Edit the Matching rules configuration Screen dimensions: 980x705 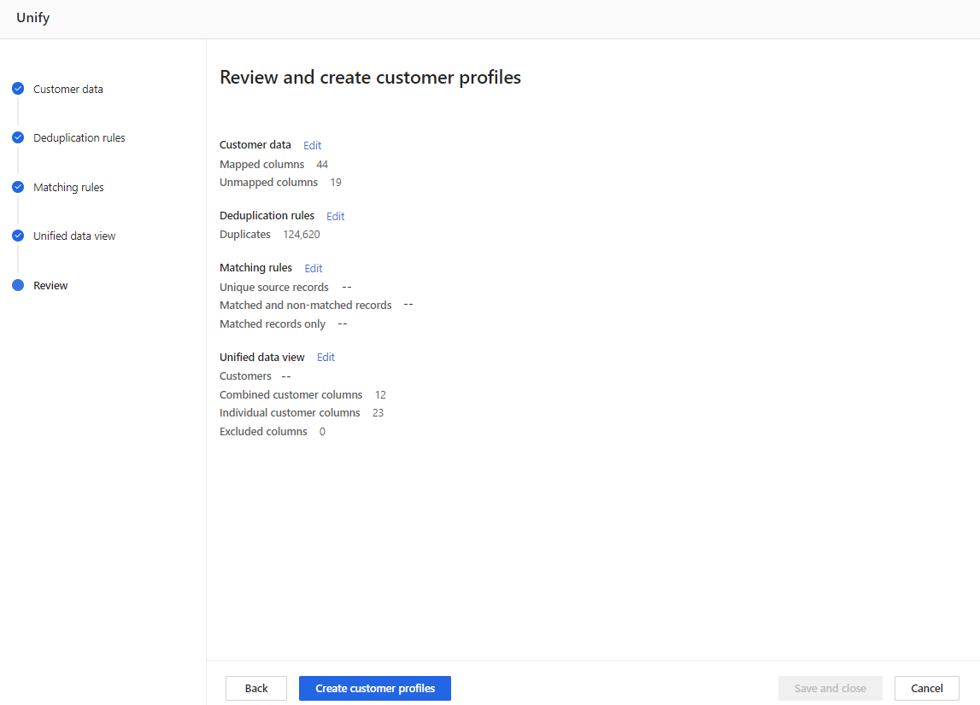pyautogui.click(x=313, y=268)
